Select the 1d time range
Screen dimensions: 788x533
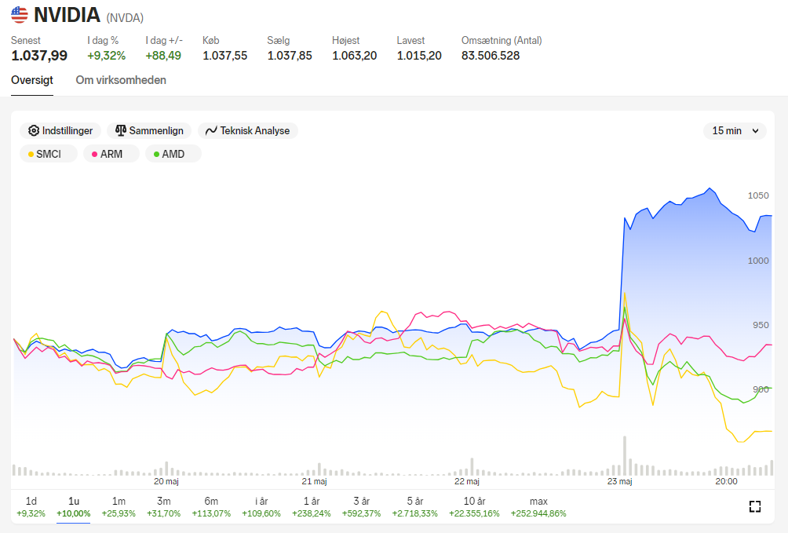pyautogui.click(x=31, y=507)
